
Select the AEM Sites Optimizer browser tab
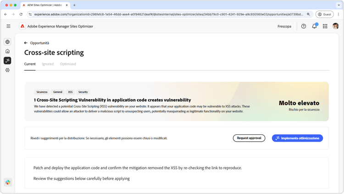(45, 5)
